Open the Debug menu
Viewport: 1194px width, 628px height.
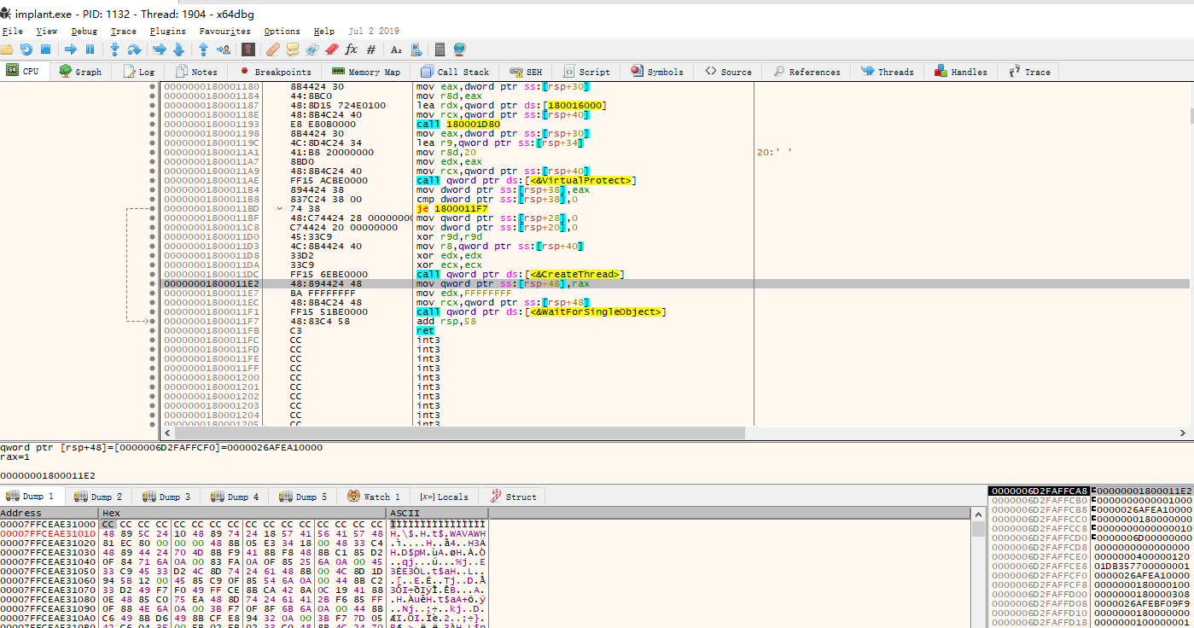pos(84,32)
